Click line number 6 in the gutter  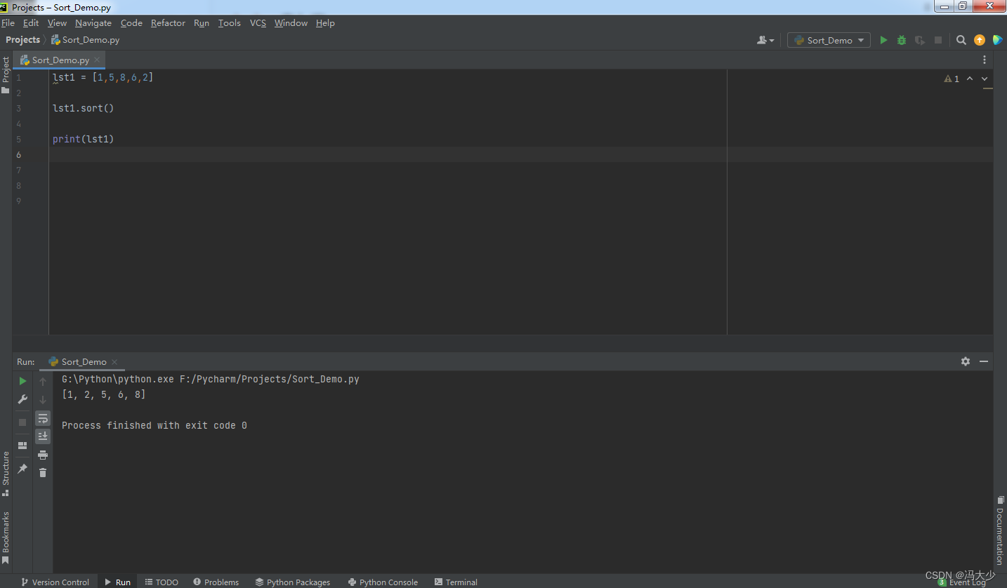pos(19,154)
